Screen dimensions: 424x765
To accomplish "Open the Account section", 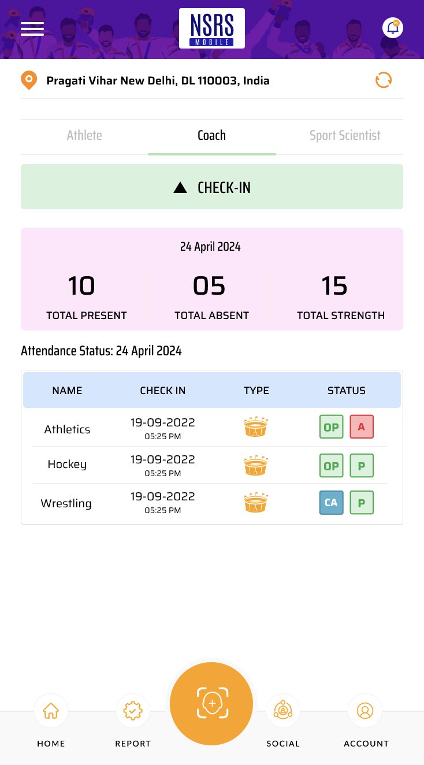I will [365, 711].
